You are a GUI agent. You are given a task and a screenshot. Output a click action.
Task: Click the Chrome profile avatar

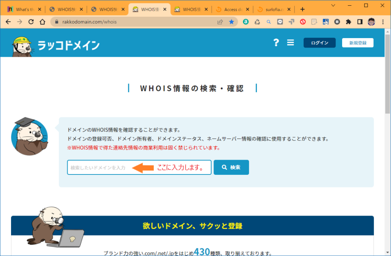tap(370, 22)
